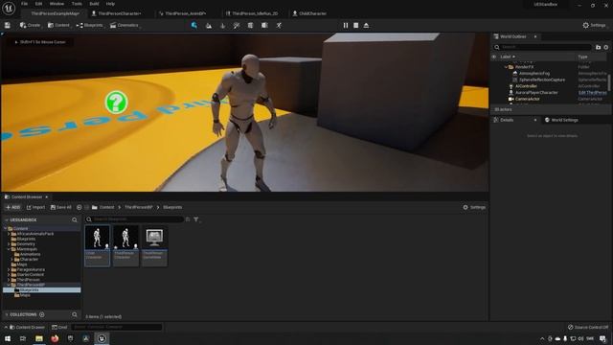Open the Edit ThirdPerson blueprint link
Viewport: 613px width, 345px height.
pos(593,93)
